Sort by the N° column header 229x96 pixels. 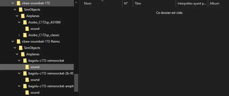127,3
